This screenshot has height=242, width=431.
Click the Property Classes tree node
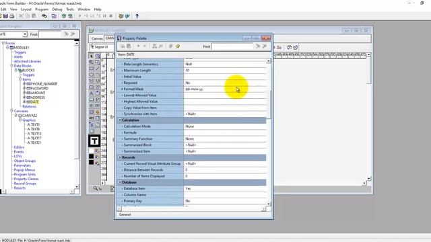click(x=26, y=179)
